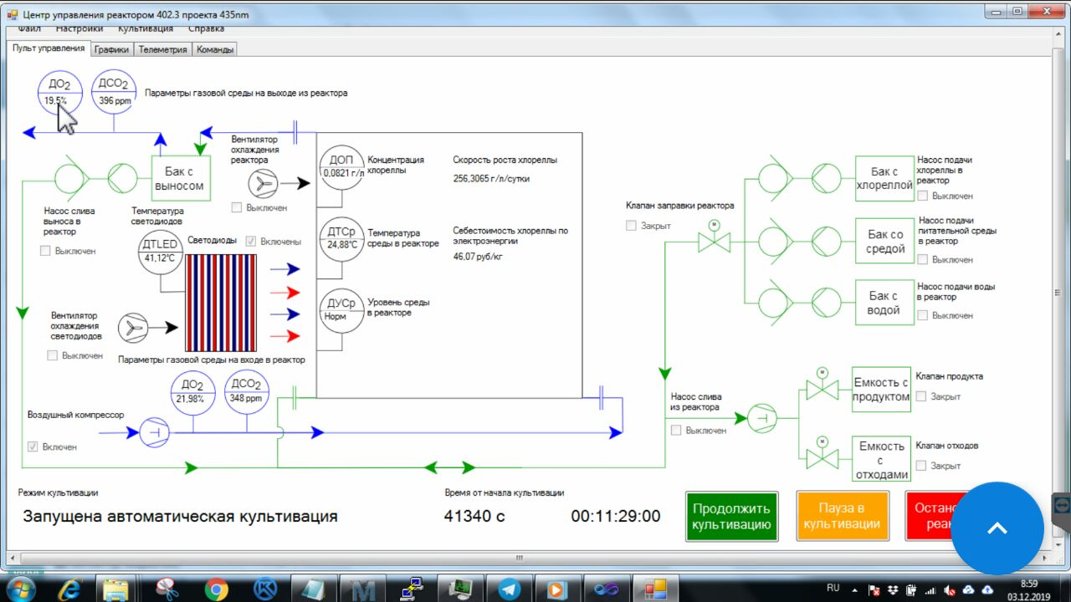This screenshot has width=1071, height=602.
Task: Toggle the reactor cooling fan Выключен checkbox
Action: (x=237, y=207)
